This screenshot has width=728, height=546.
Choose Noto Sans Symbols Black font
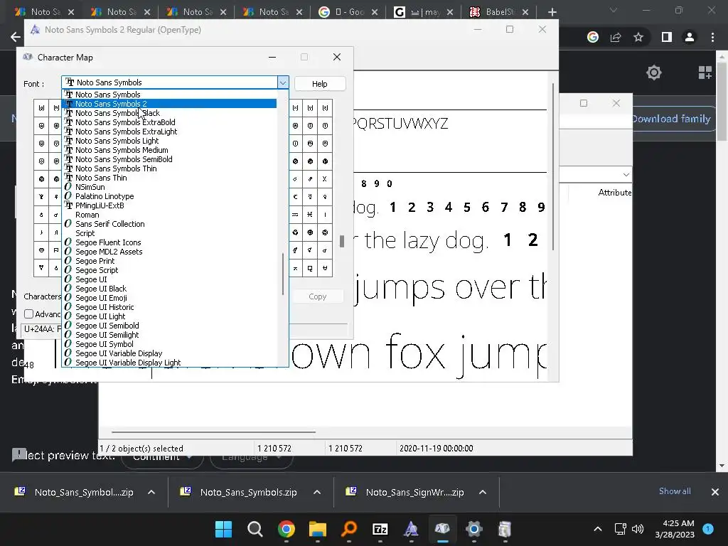[169, 113]
